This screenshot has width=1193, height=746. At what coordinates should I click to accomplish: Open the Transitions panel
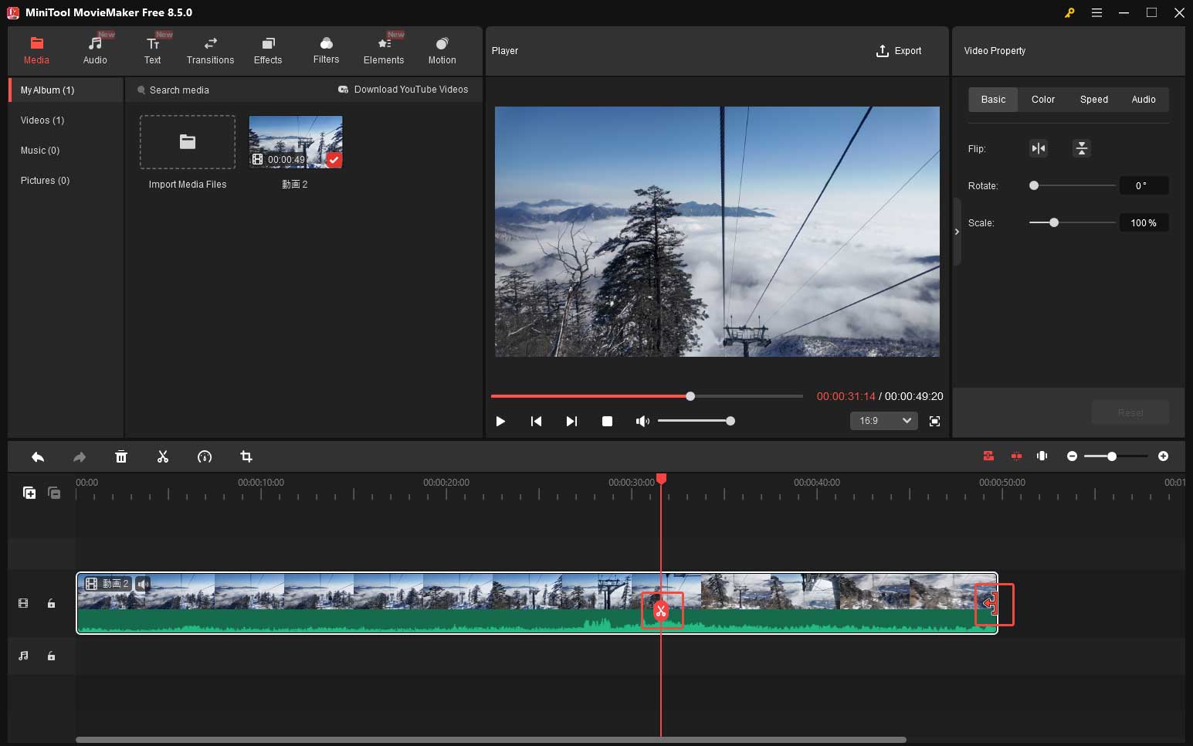point(209,49)
